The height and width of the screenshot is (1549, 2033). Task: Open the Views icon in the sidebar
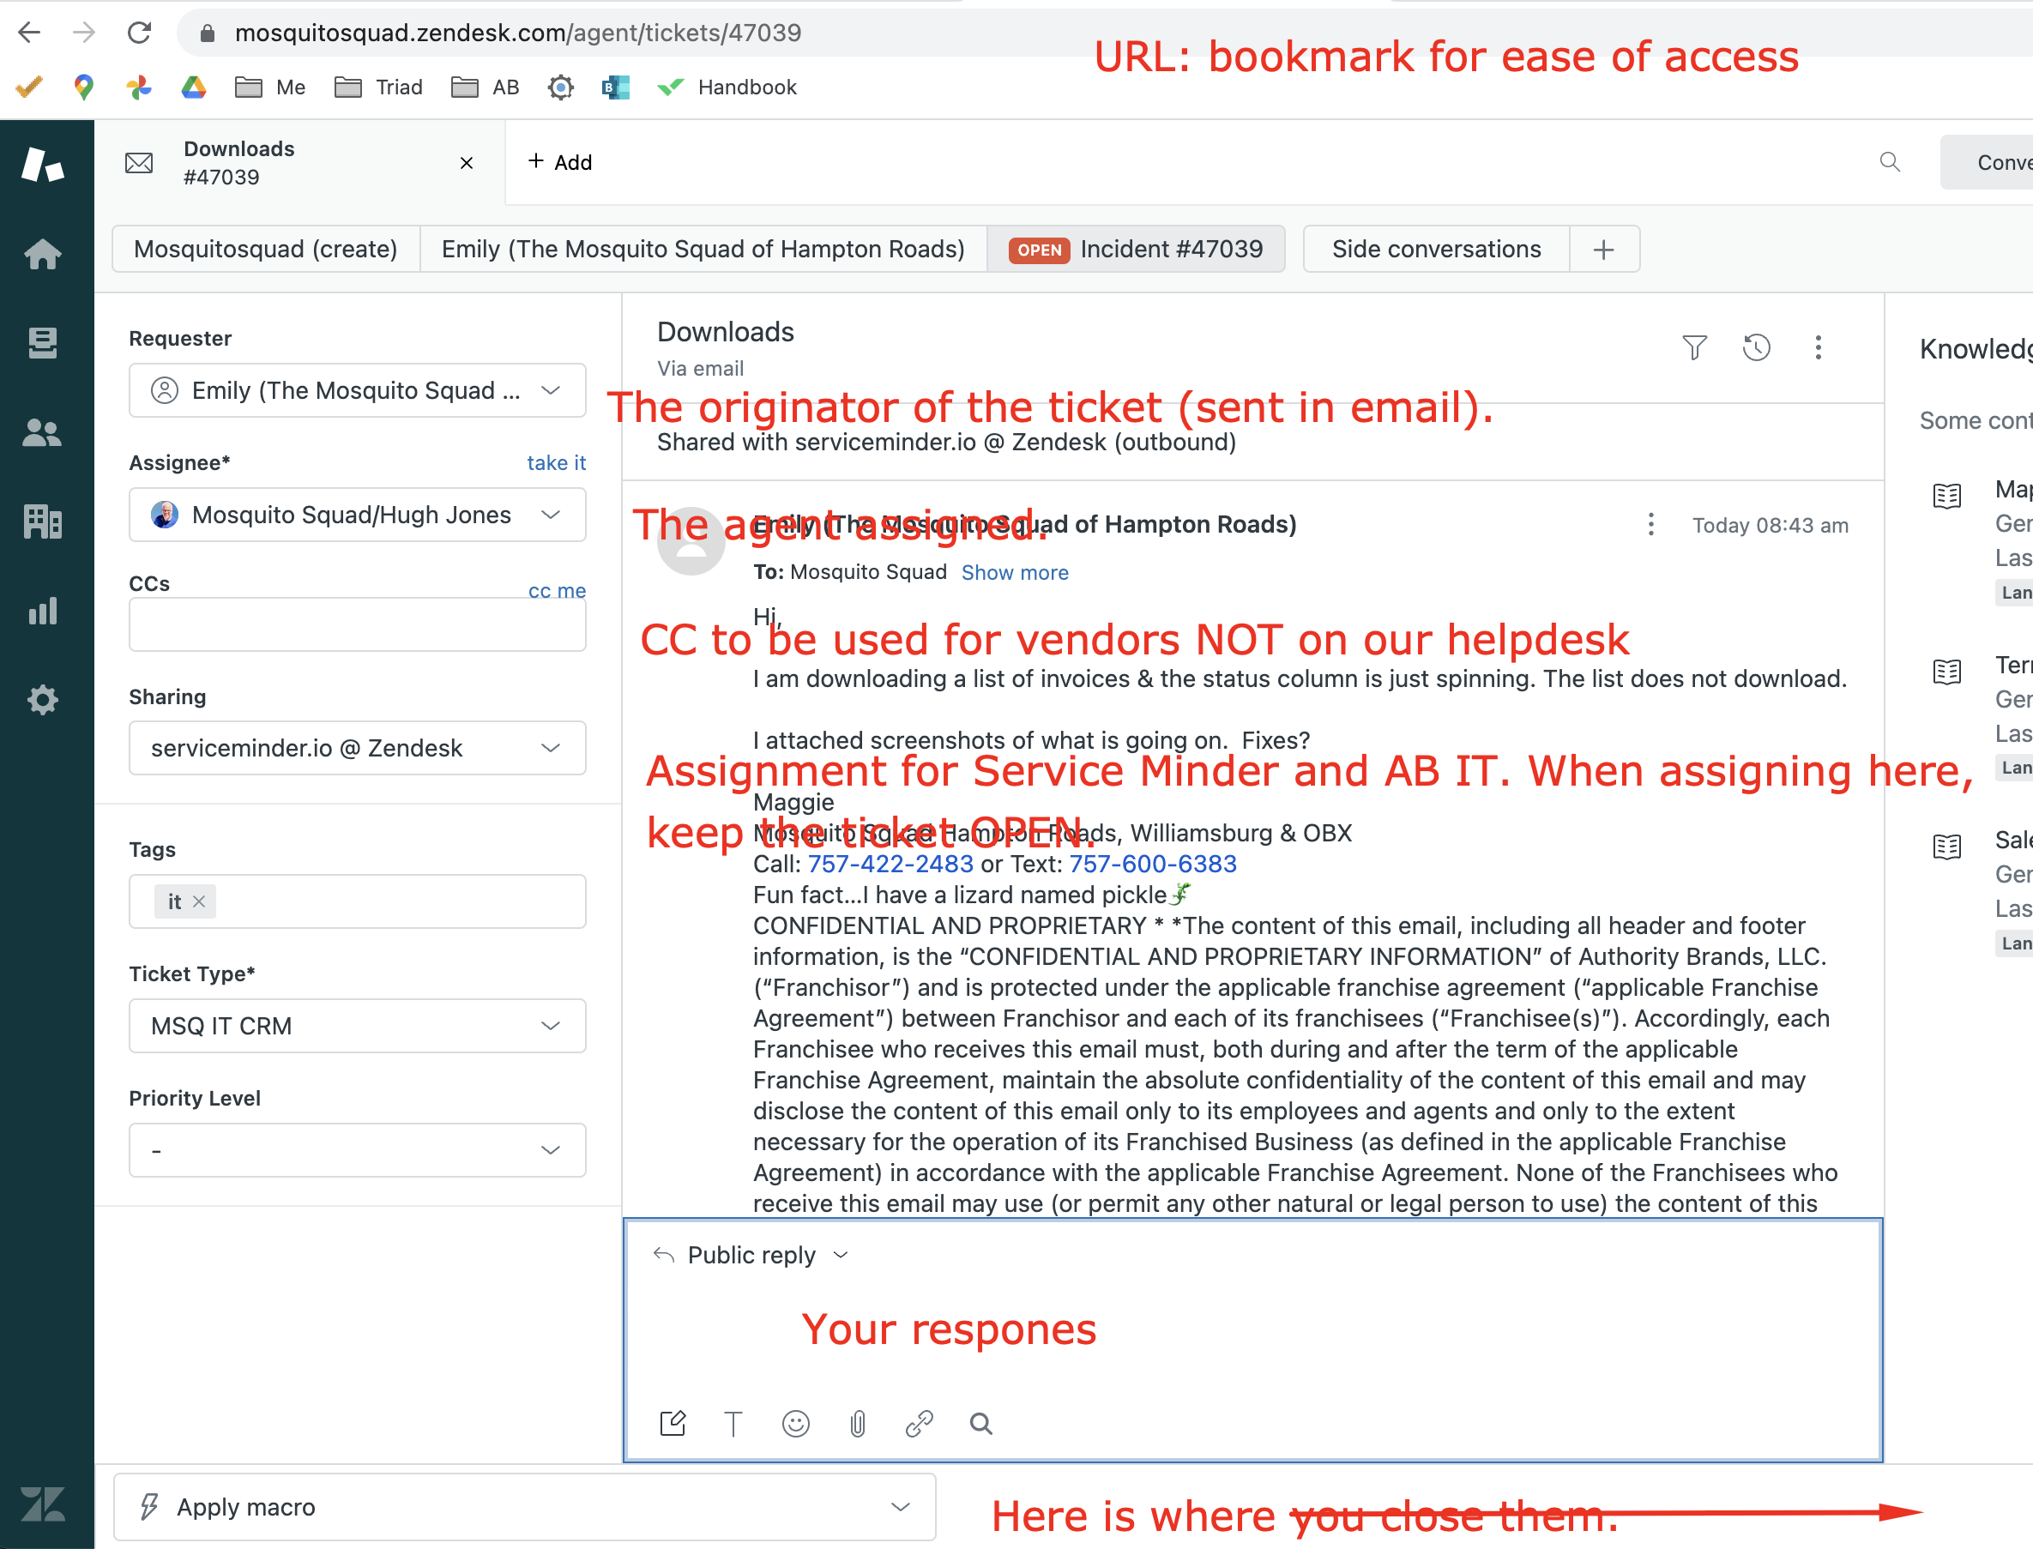[42, 343]
